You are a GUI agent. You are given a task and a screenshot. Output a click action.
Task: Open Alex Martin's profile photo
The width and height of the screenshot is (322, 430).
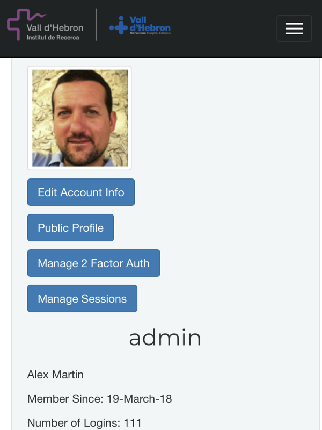coord(79,118)
